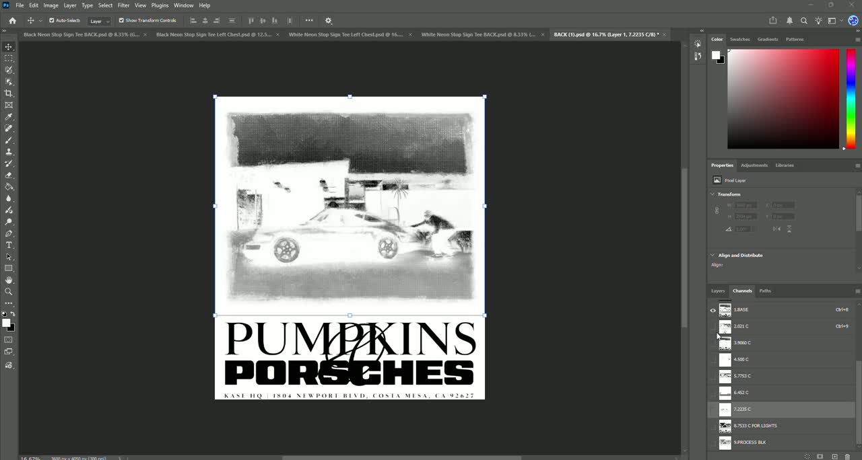This screenshot has height=460, width=862.
Task: Select the Move tool
Action: point(9,46)
